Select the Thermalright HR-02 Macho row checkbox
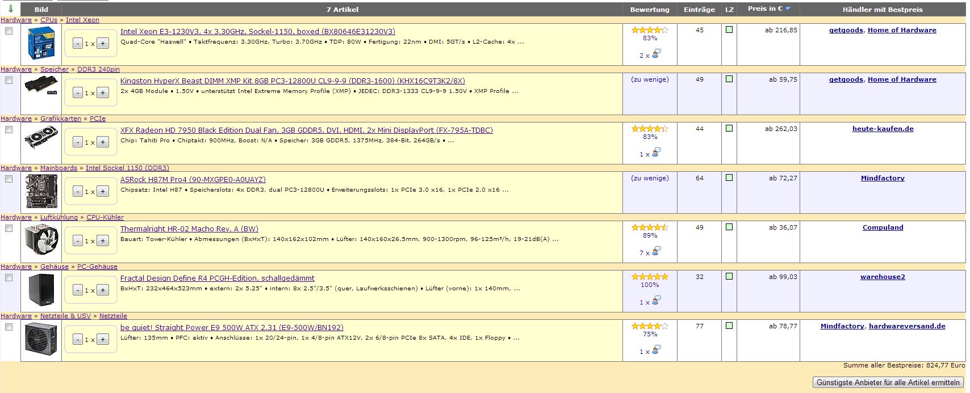The height and width of the screenshot is (393, 970). 9,229
